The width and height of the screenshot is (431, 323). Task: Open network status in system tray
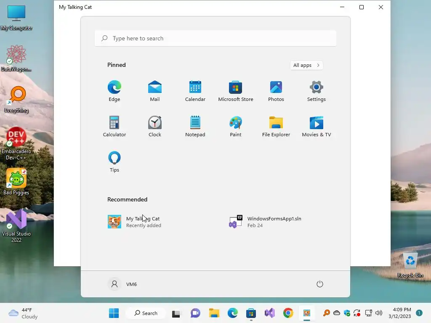pos(368,313)
